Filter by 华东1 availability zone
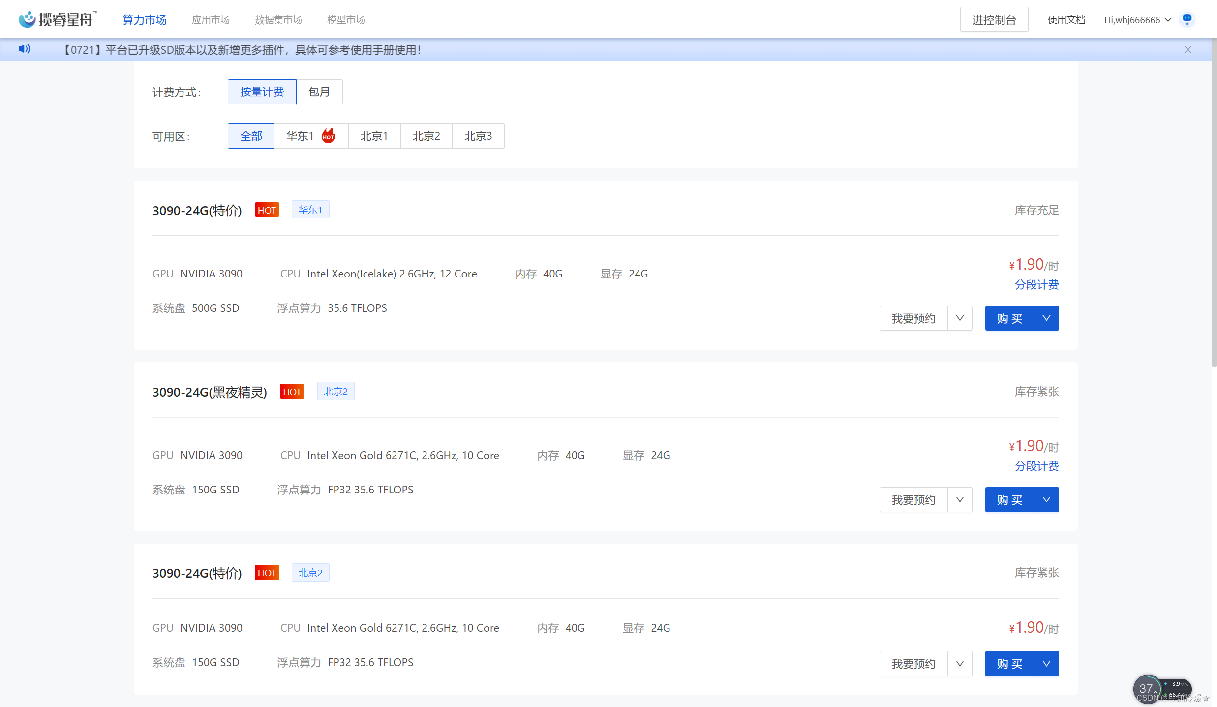The image size is (1217, 707). (x=310, y=136)
